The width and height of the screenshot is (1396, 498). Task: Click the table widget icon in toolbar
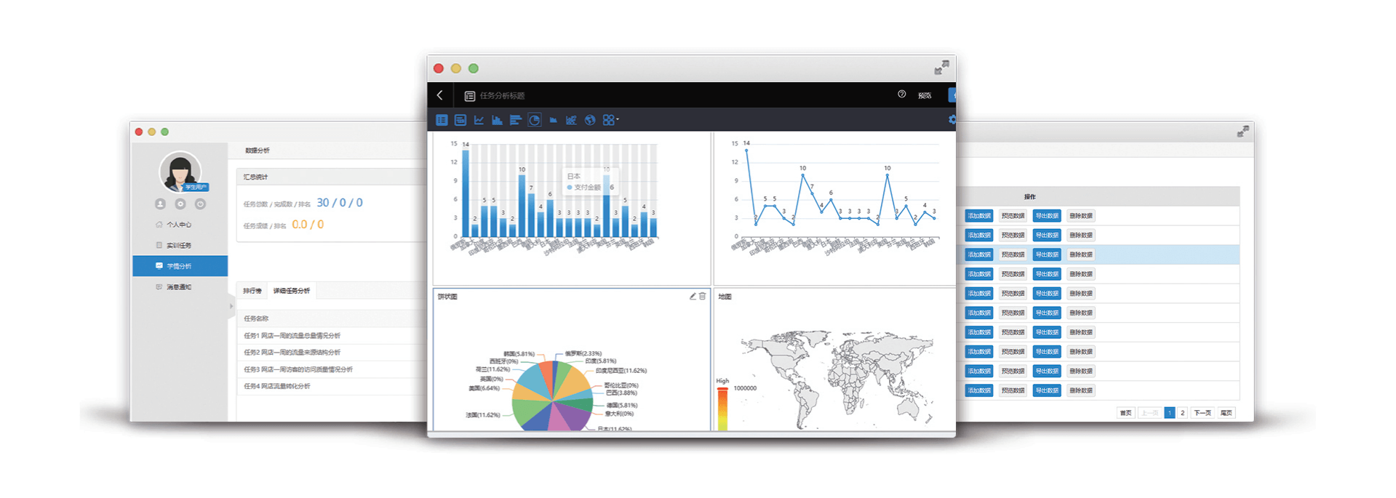pyautogui.click(x=442, y=120)
